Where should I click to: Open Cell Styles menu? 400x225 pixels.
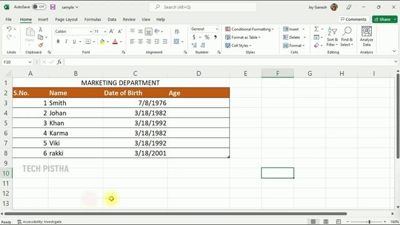pos(238,46)
